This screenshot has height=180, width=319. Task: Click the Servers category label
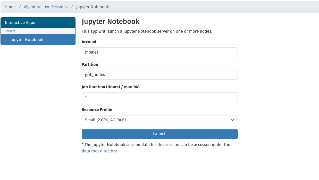(x=10, y=31)
